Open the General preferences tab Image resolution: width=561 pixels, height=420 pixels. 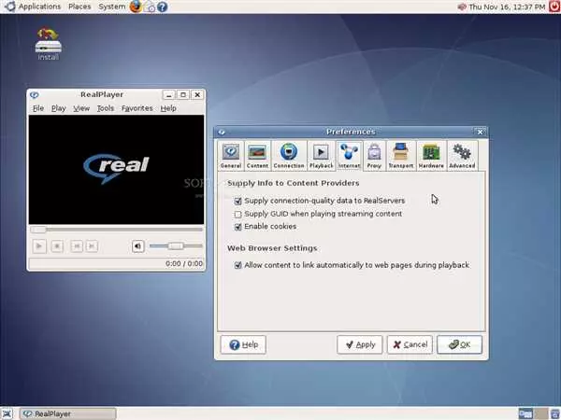(x=230, y=156)
